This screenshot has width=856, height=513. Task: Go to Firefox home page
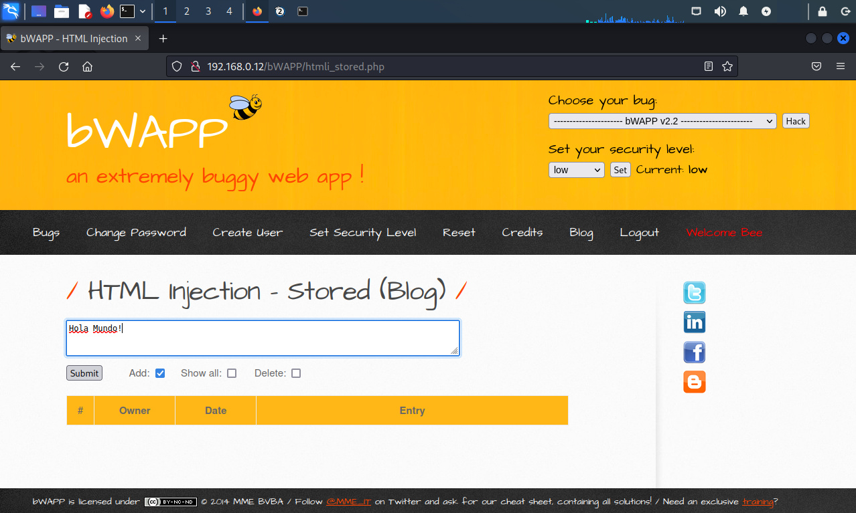87,66
